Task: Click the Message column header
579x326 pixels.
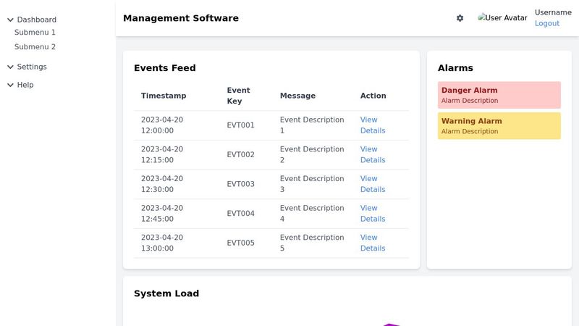Action: click(297, 96)
